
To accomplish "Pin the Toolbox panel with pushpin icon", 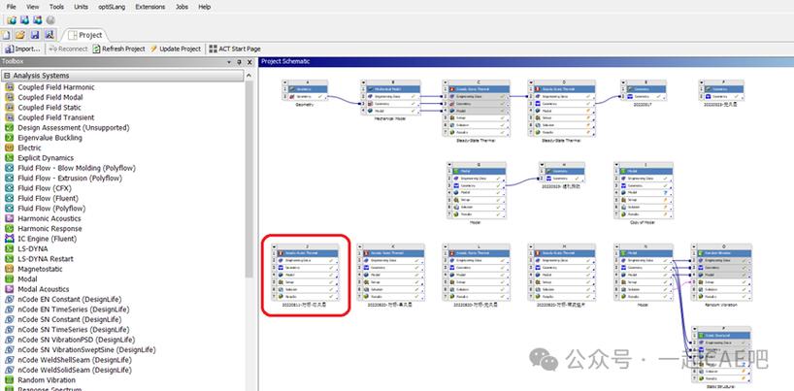I will tap(240, 62).
